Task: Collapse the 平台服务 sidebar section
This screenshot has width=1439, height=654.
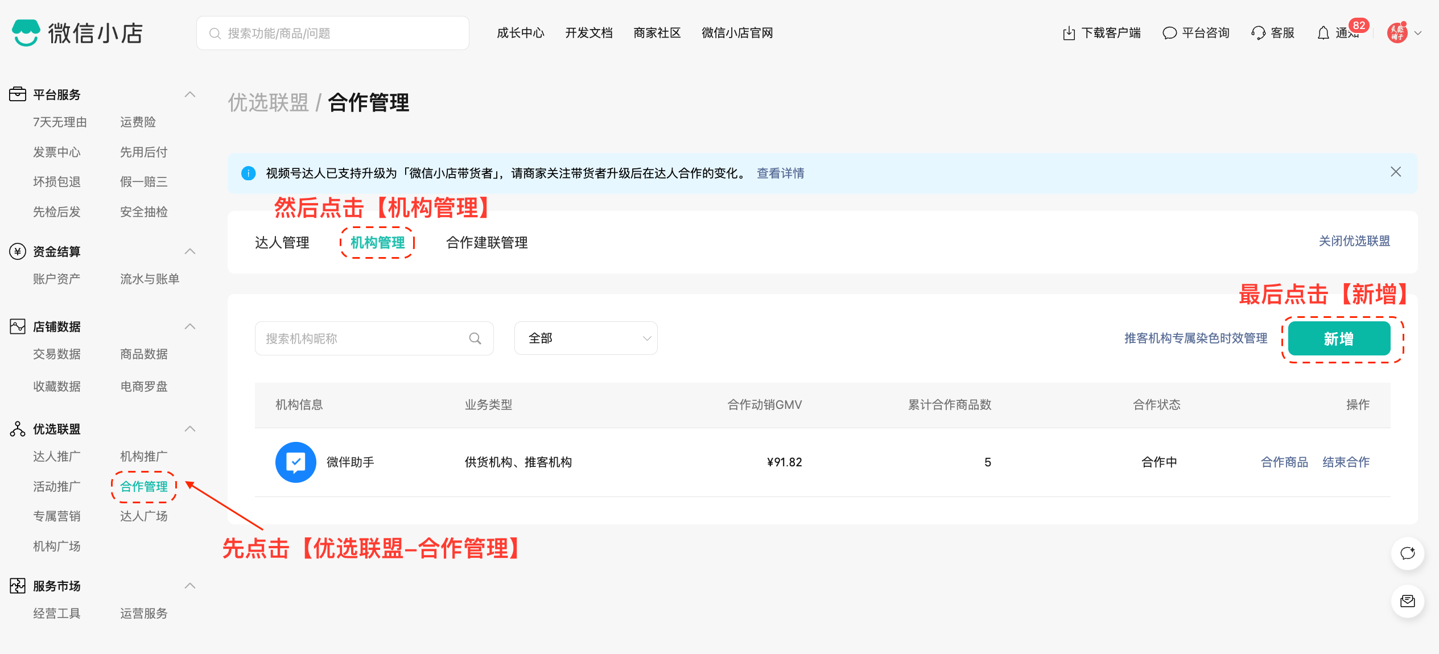Action: (x=190, y=94)
